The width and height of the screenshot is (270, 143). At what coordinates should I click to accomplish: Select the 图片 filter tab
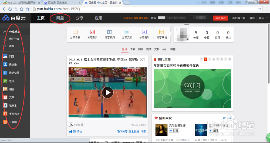141,49
